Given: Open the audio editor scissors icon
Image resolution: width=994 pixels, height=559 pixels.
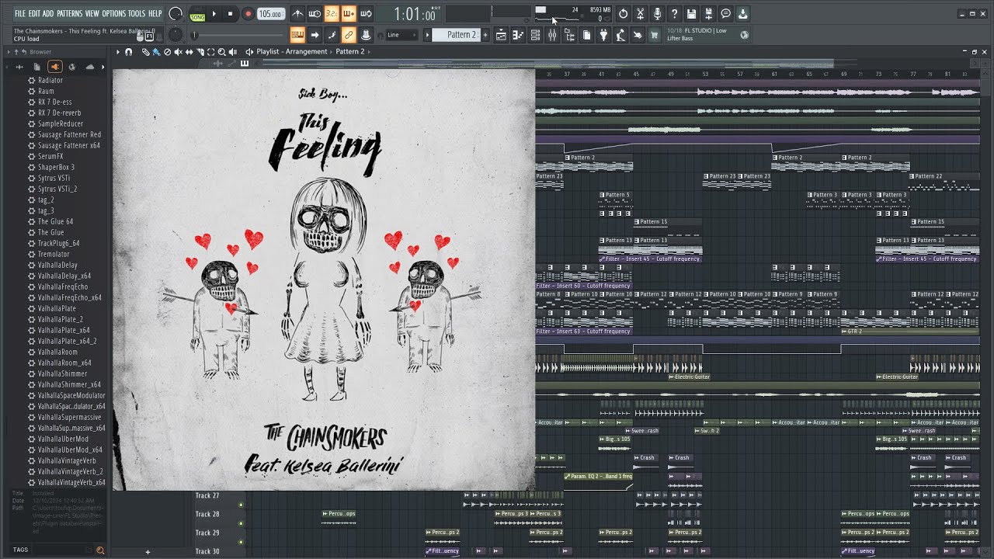Looking at the screenshot, I should 640,14.
